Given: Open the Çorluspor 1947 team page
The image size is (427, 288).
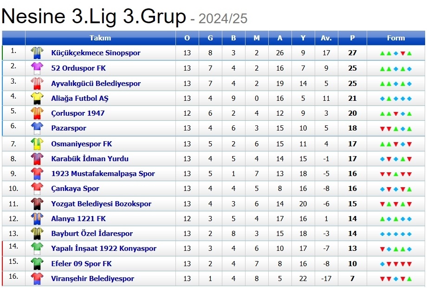Looking at the screenshot, I should point(78,113).
